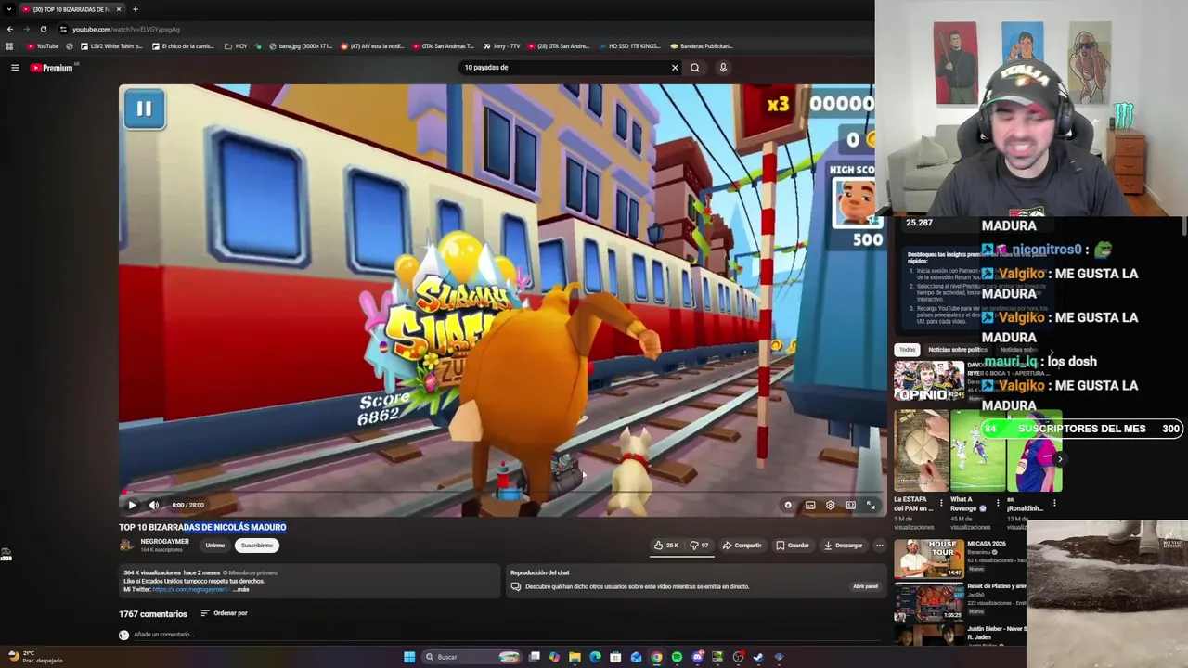
Task: Open the tab search dropdown arrow
Action: [x=8, y=9]
